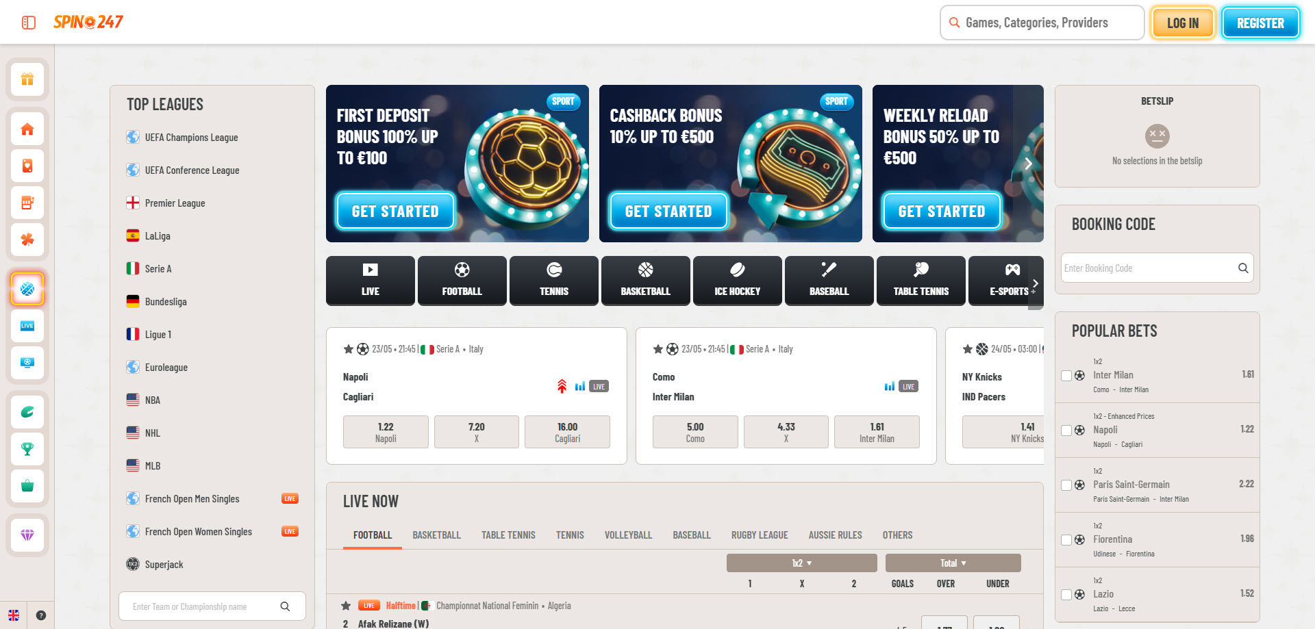Open statistics chart icon for Napoli match
Screen dimensions: 1315x629
(580, 387)
